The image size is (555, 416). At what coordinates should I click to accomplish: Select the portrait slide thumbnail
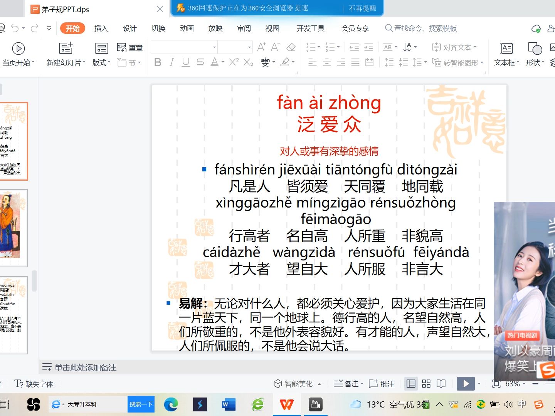point(13,228)
